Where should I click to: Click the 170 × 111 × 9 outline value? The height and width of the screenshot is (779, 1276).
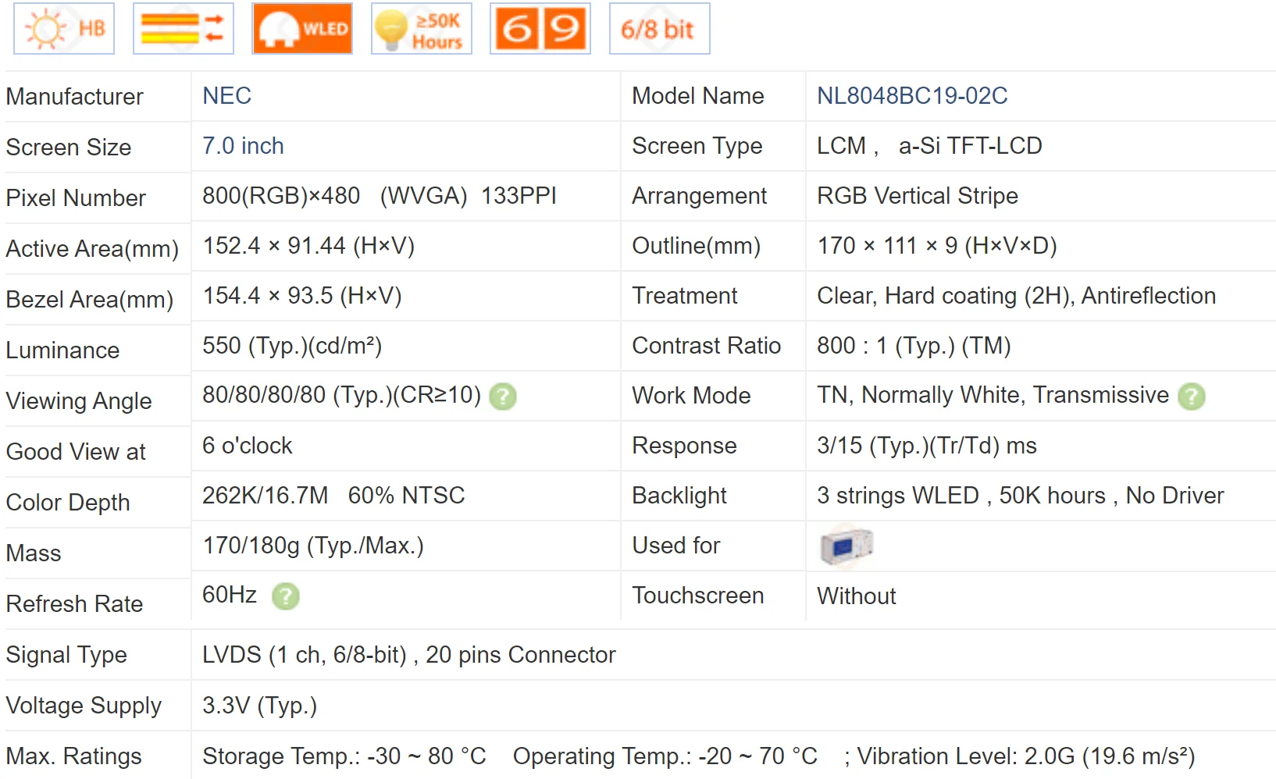[937, 246]
